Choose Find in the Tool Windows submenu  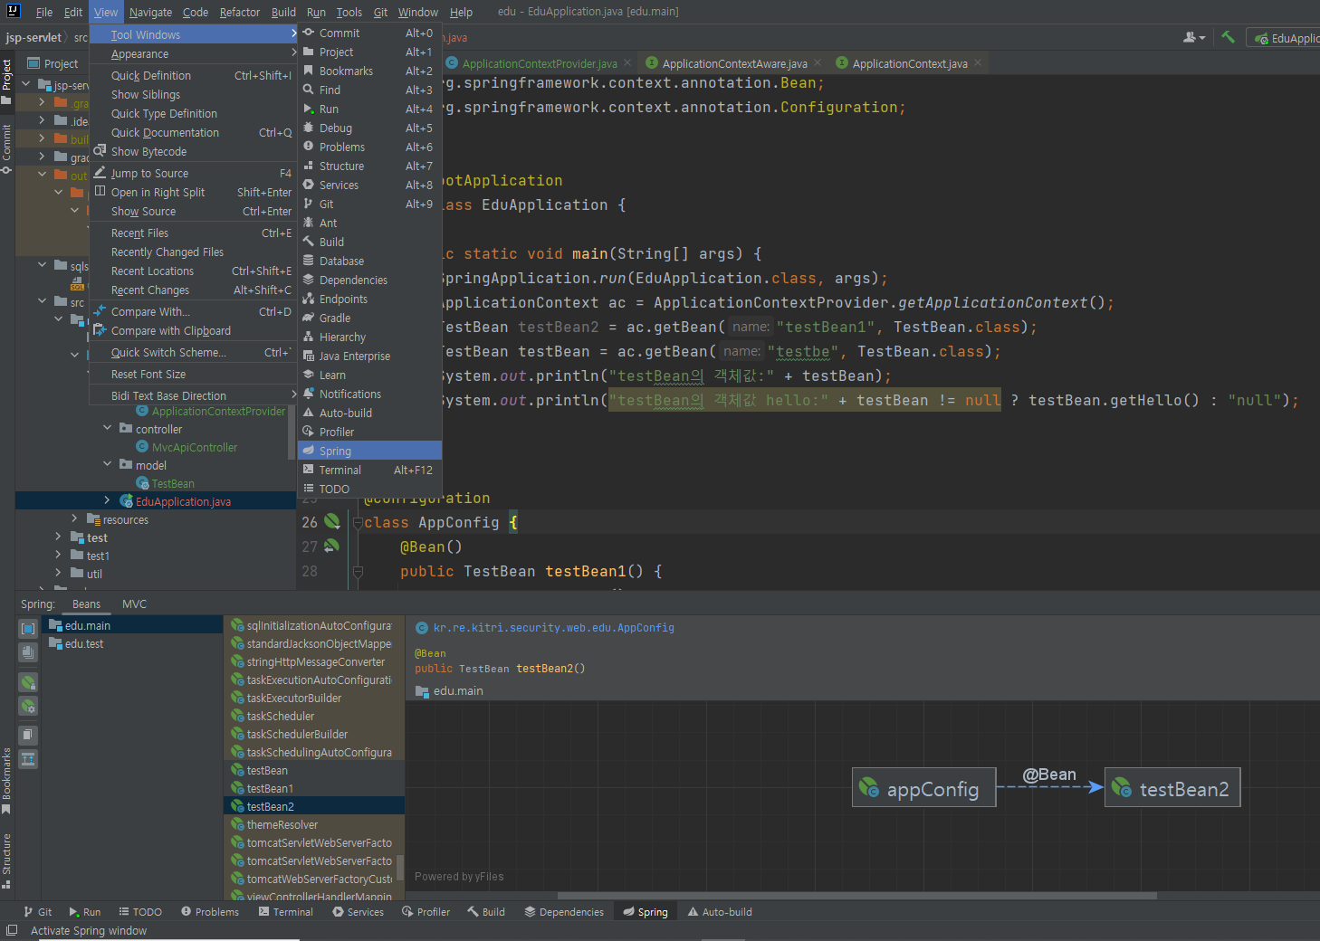369,90
